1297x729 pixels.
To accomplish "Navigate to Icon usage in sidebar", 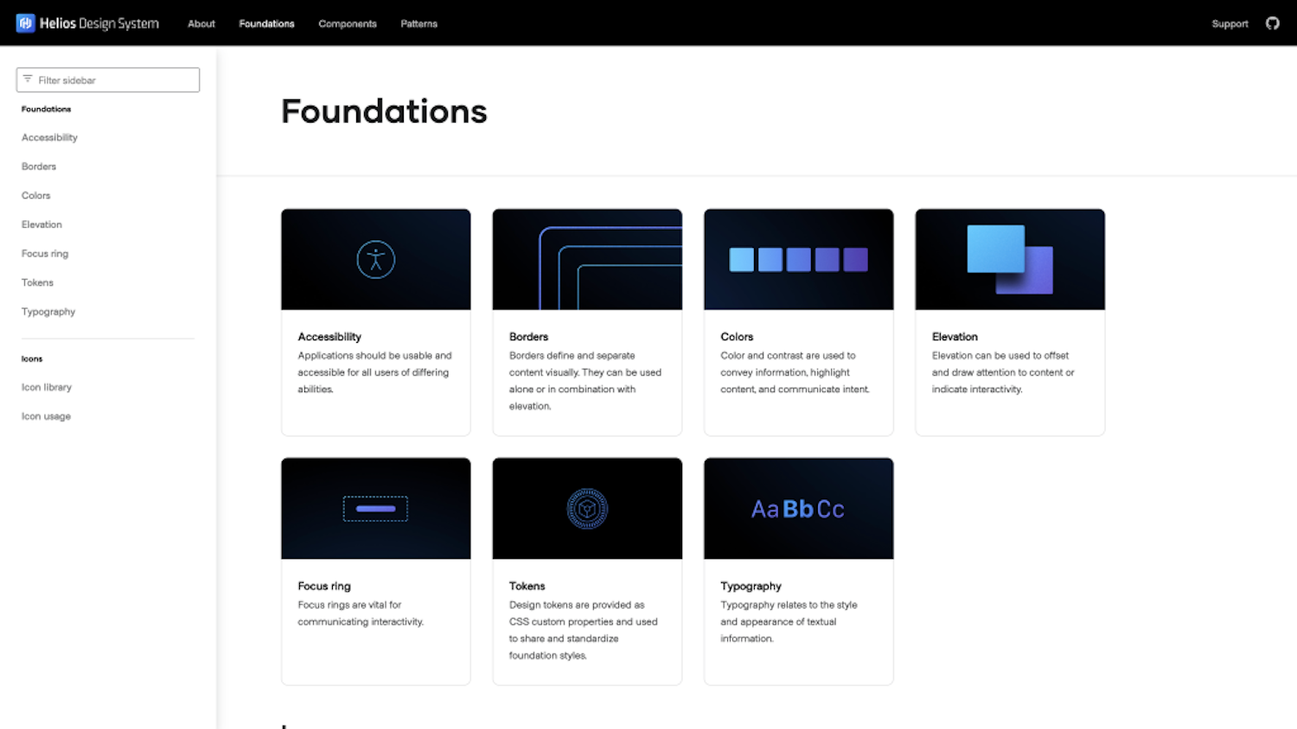I will pyautogui.click(x=46, y=416).
